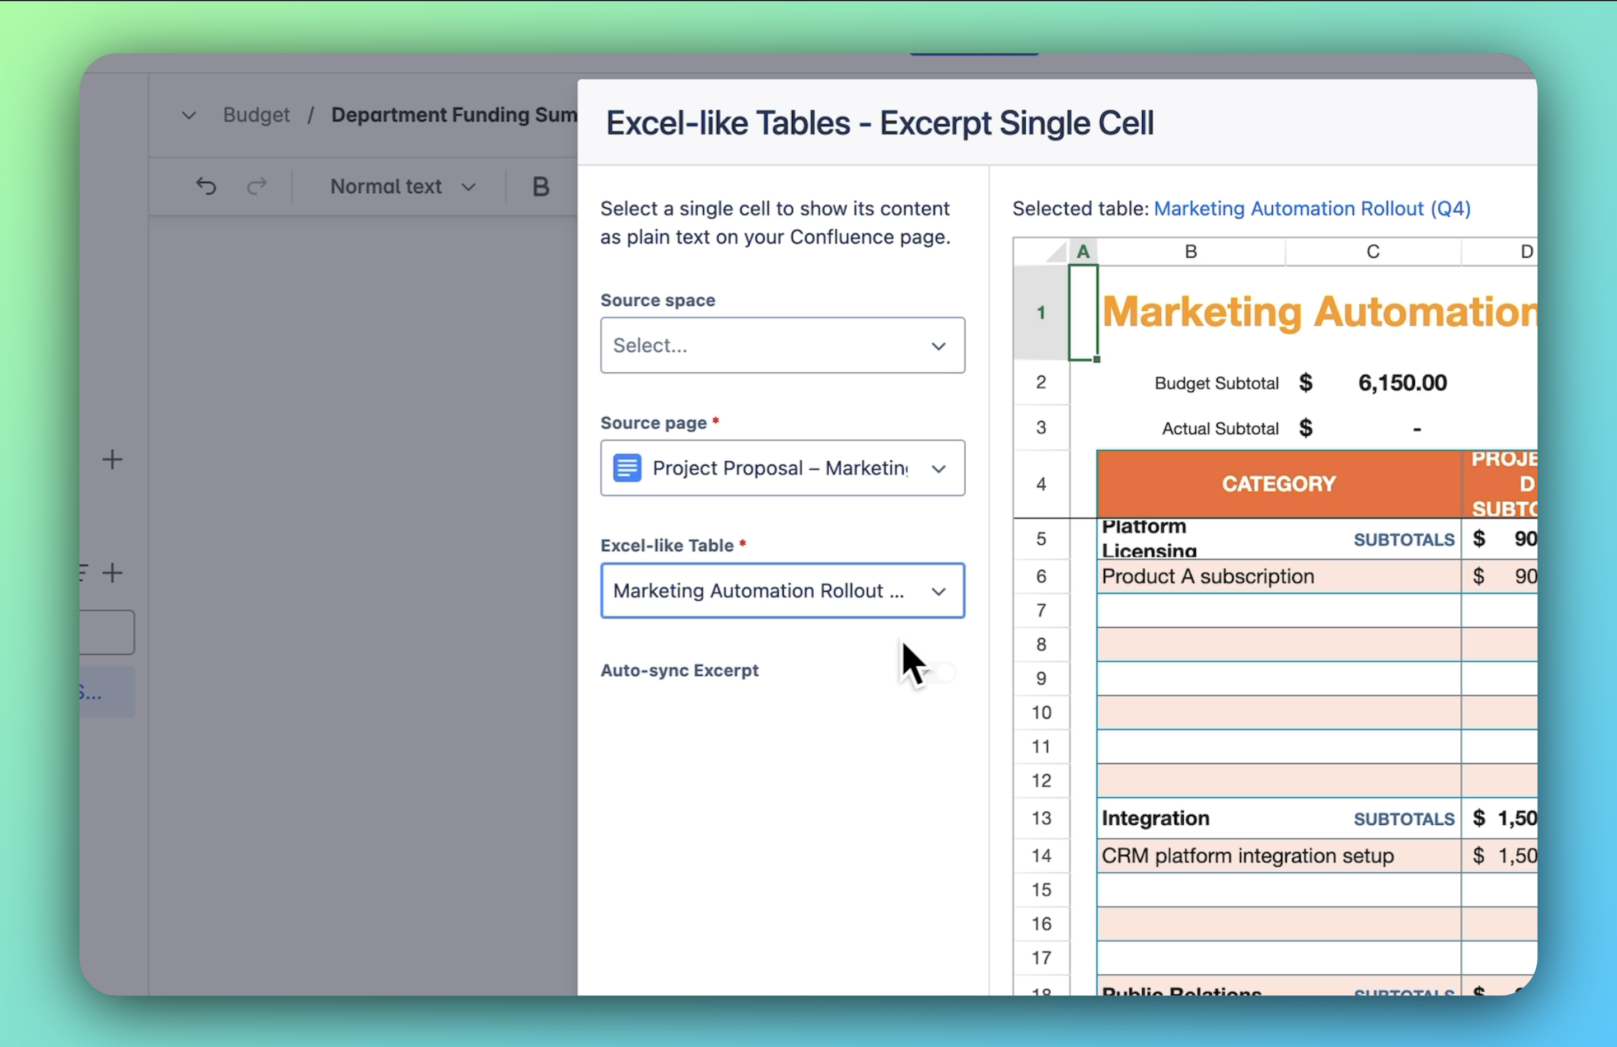1617x1047 pixels.
Task: Expand the Source page dropdown arrow
Action: pos(938,469)
